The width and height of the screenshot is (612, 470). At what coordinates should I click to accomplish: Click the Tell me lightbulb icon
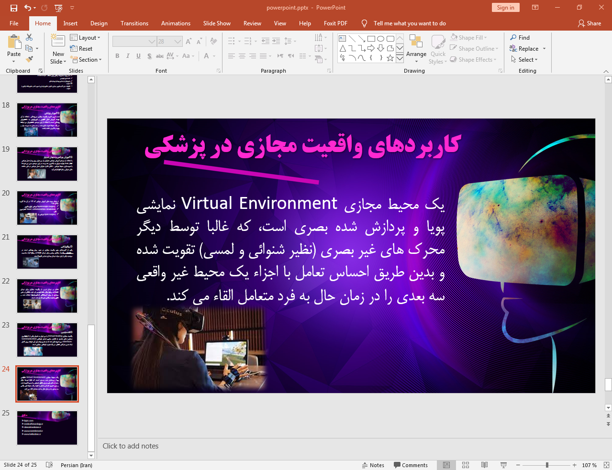pyautogui.click(x=365, y=23)
